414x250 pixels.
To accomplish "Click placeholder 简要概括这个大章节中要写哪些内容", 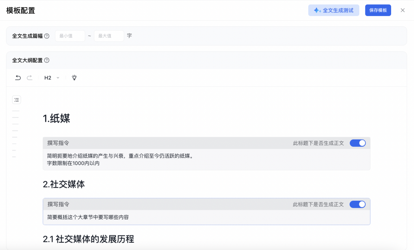I will (88, 217).
